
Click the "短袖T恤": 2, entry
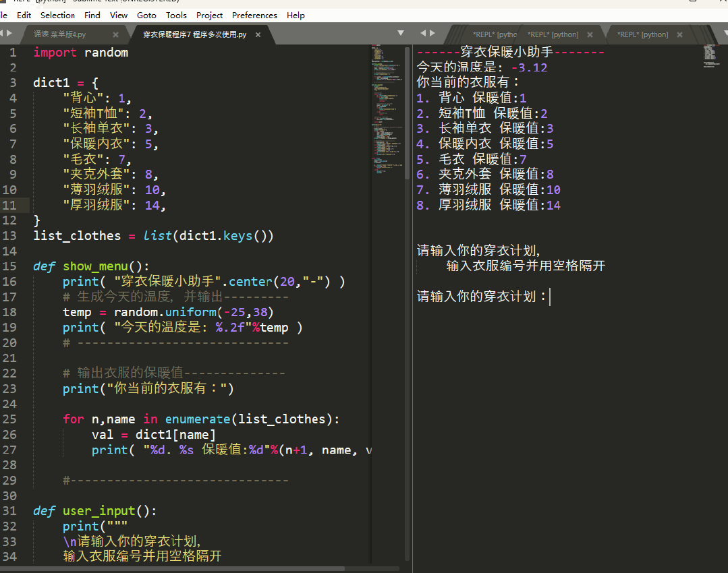[108, 114]
